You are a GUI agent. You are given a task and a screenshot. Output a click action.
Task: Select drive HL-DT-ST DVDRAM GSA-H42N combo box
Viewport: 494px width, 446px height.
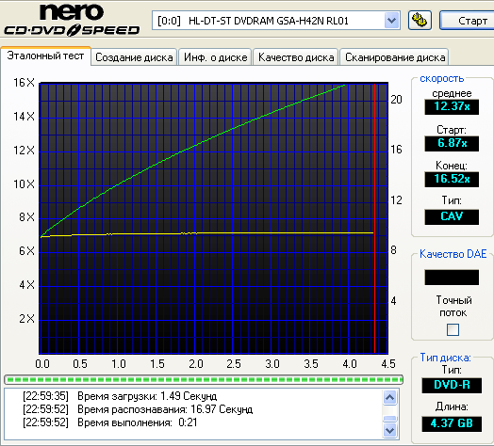pos(276,21)
